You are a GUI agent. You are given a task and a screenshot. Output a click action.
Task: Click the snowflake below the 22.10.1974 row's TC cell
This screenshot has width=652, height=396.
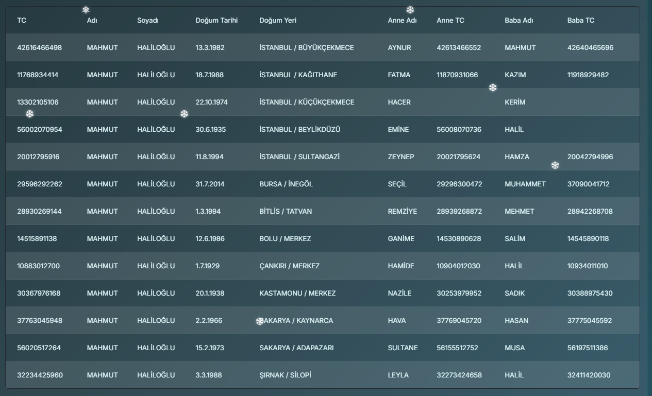coord(30,114)
